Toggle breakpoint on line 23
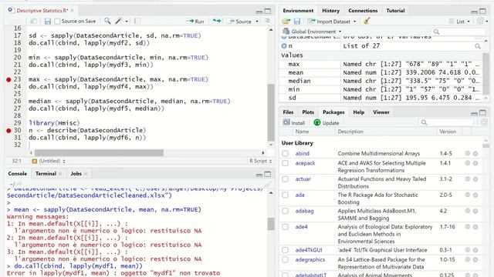494x277 pixels. [8, 80]
